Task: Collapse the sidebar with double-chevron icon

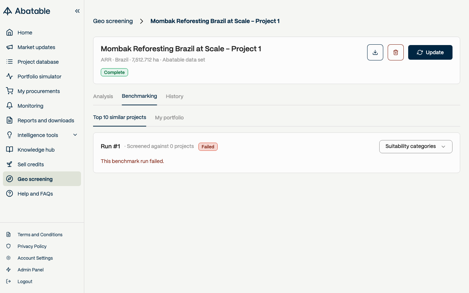Action: (77, 11)
